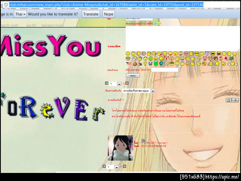Focus the large comment details text area

pos(183,39)
